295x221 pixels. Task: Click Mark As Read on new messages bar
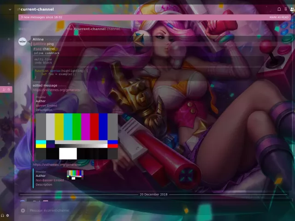point(279,17)
